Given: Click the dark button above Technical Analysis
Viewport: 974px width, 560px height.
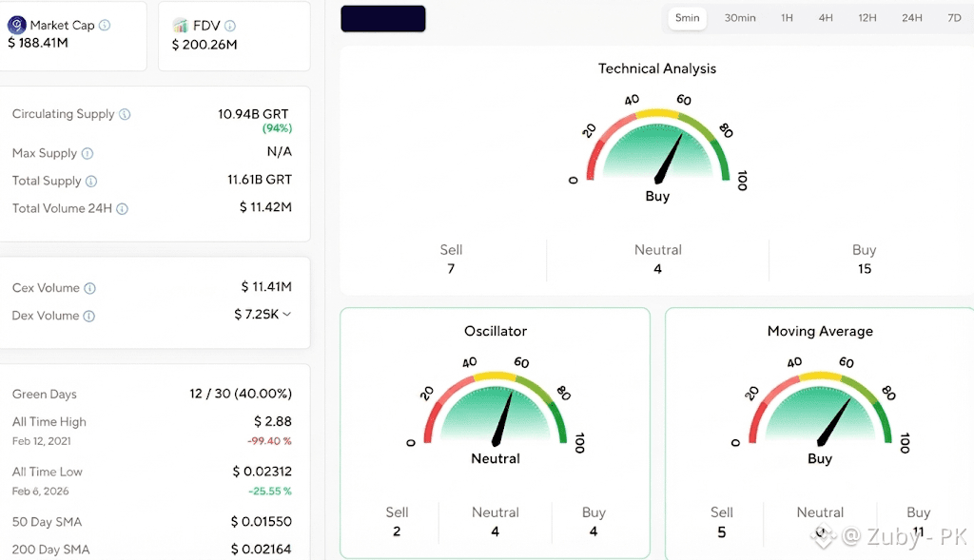Looking at the screenshot, I should tap(383, 19).
